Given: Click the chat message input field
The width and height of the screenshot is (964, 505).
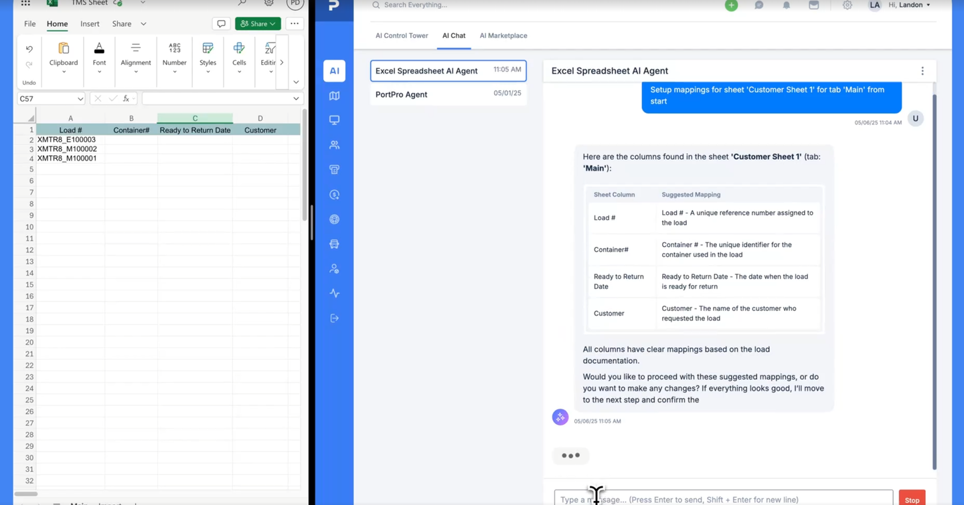Looking at the screenshot, I should tap(724, 499).
